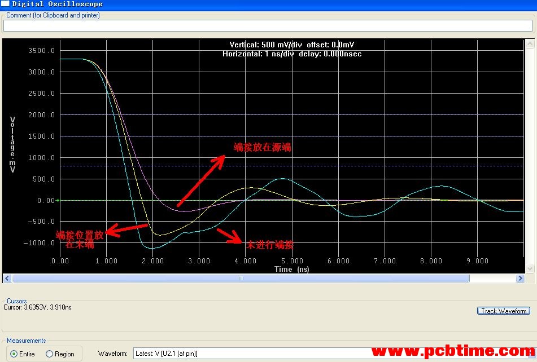Click the 3500.0 voltage axis label

[x=41, y=51]
